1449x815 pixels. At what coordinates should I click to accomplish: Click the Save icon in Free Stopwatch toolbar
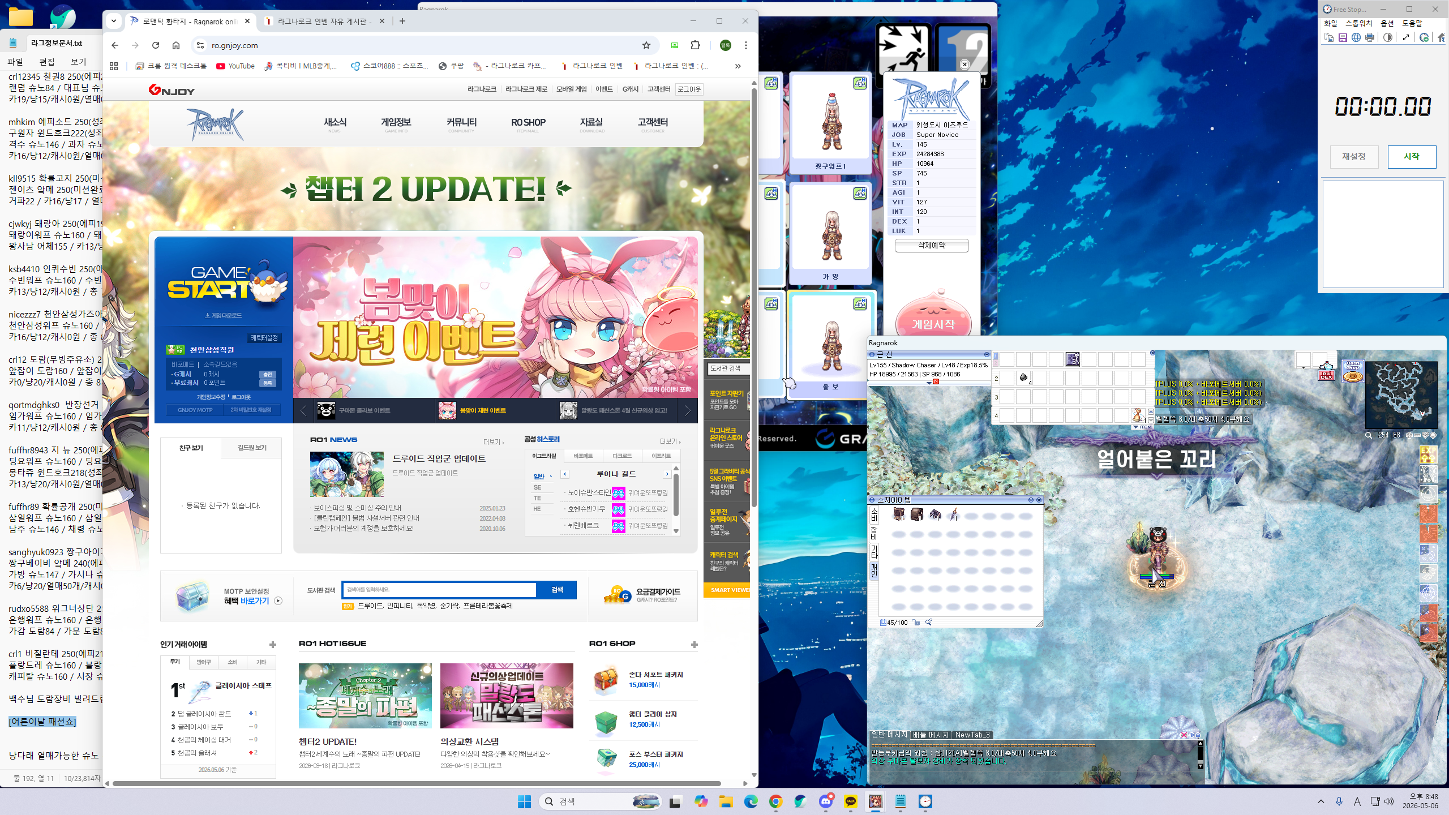click(1343, 37)
